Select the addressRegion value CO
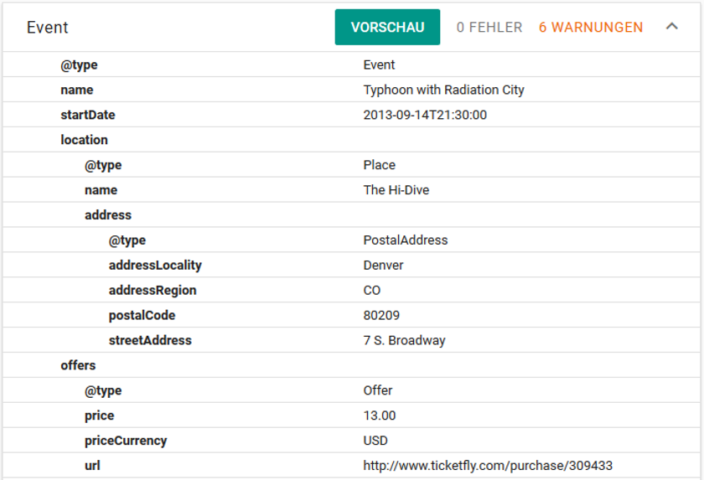Image resolution: width=704 pixels, height=480 pixels. pos(372,290)
